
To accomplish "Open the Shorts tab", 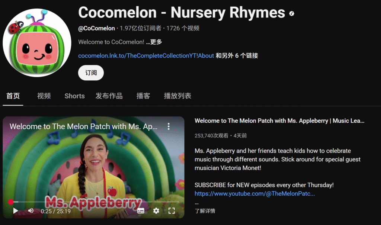I will click(74, 96).
